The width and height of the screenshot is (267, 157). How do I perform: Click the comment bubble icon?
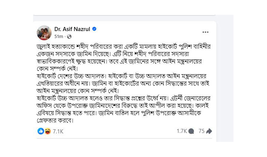(192, 131)
